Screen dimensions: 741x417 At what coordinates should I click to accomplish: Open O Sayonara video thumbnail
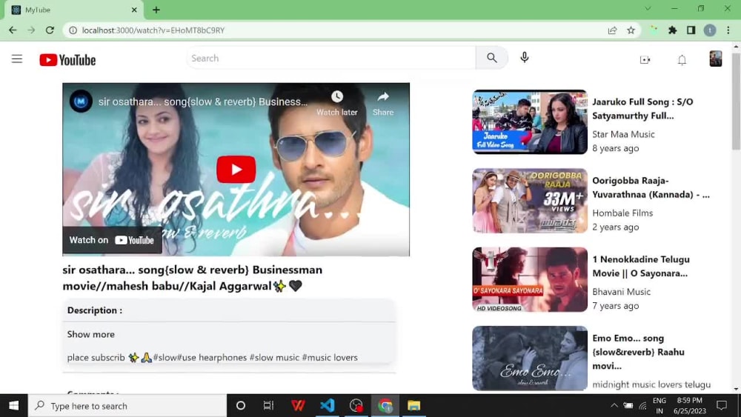pyautogui.click(x=530, y=279)
